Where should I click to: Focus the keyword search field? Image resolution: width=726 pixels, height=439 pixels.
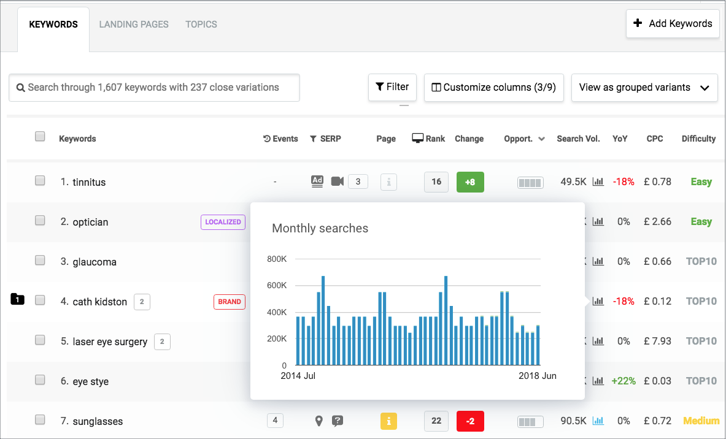tap(154, 88)
